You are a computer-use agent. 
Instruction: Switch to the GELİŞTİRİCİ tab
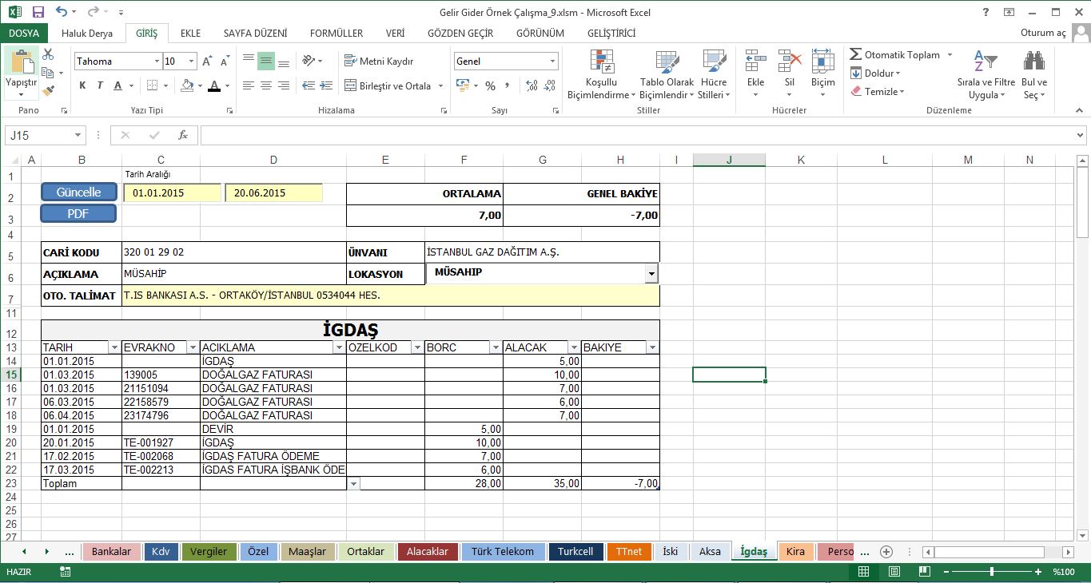pos(611,34)
